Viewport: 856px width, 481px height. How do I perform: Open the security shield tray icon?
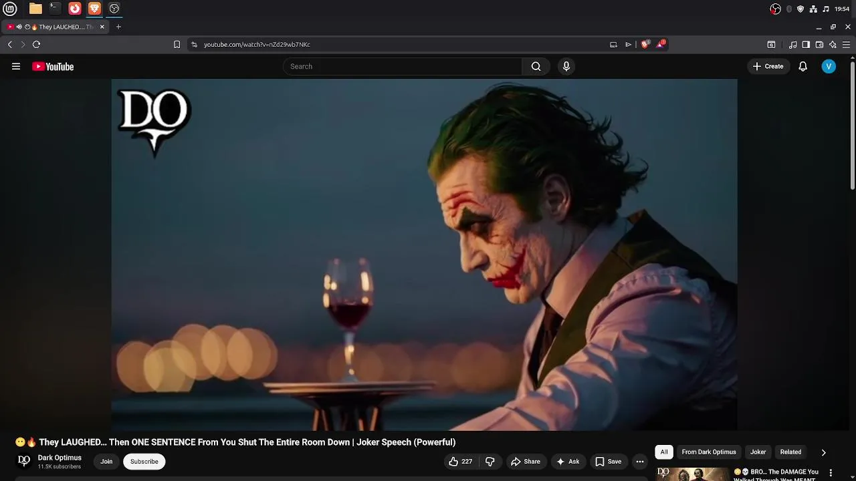click(800, 9)
